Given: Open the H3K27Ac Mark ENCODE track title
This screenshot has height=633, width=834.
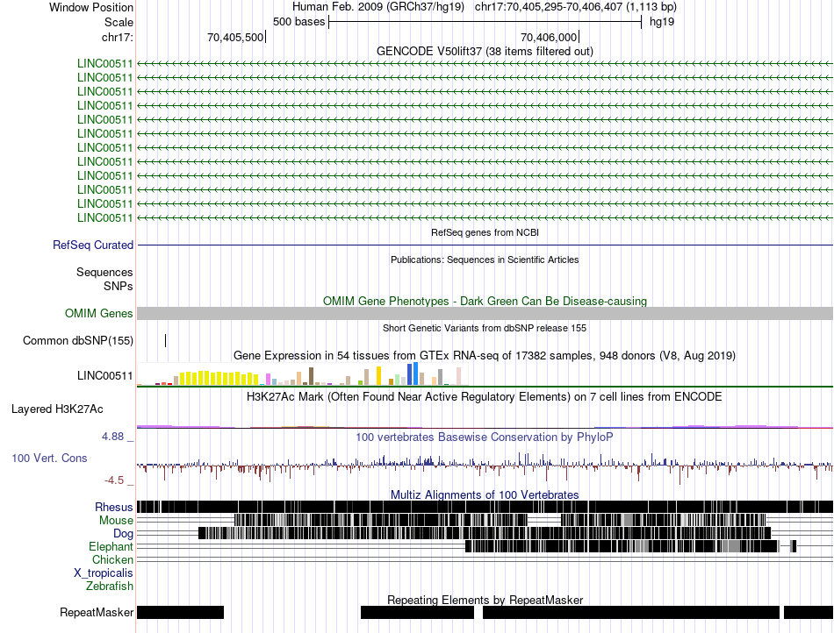Looking at the screenshot, I should [485, 396].
